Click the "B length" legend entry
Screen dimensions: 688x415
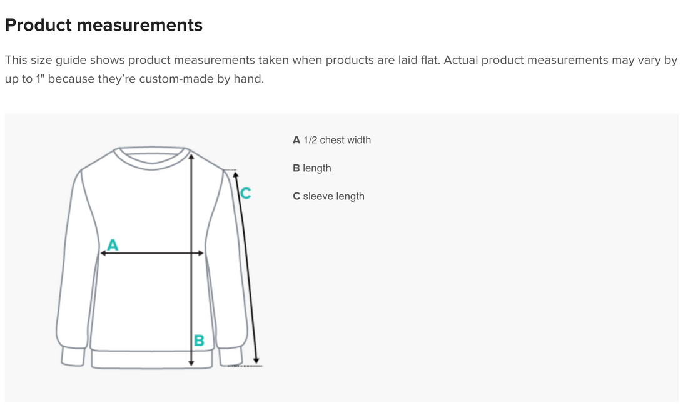point(312,168)
